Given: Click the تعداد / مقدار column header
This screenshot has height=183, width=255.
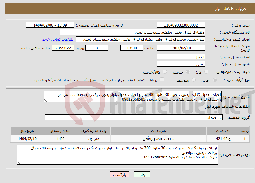Looking at the screenshot, I should coord(61,131).
